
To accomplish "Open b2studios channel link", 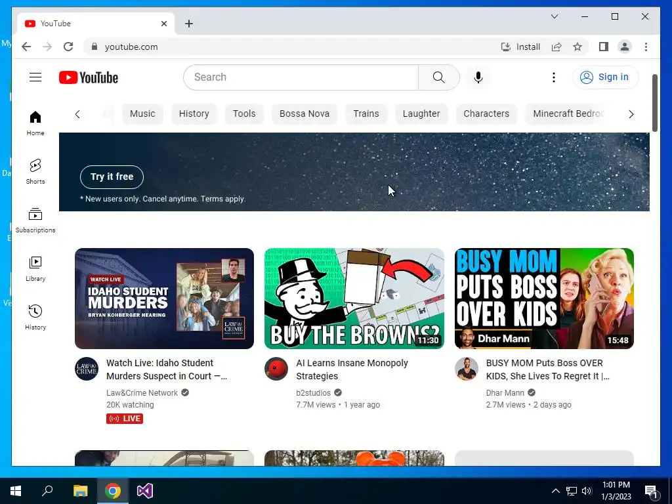I will [313, 393].
